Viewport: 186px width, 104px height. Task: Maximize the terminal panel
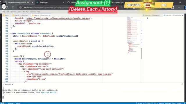click(x=182, y=84)
